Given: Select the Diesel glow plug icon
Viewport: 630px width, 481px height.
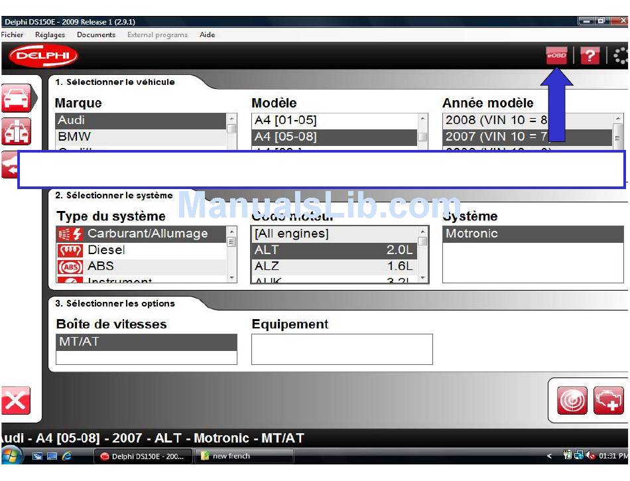Looking at the screenshot, I should (x=70, y=250).
